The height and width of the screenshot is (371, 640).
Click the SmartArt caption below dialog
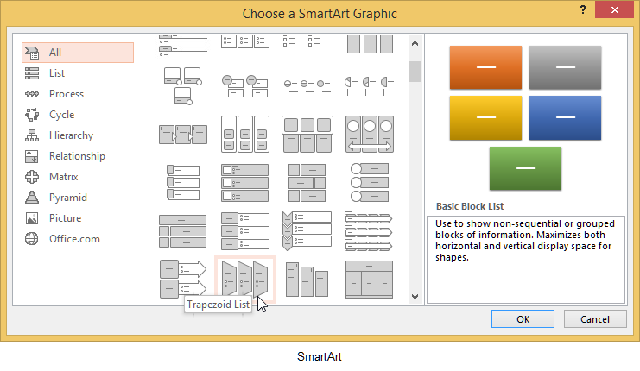point(320,356)
